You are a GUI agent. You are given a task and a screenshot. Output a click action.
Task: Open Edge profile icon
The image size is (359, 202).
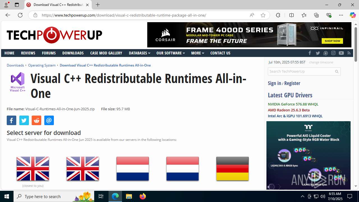(6, 5)
